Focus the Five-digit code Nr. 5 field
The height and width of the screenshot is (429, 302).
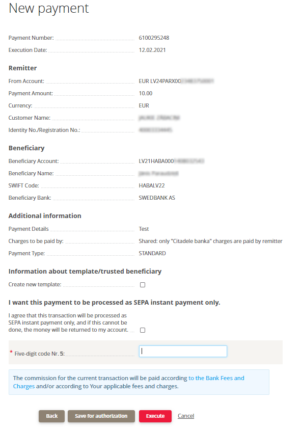pos(183,351)
